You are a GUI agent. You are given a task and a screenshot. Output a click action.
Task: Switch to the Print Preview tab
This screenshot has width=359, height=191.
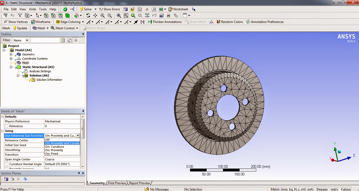[x=117, y=183]
